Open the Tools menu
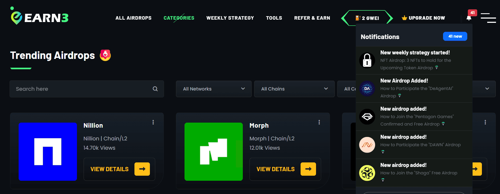 pyautogui.click(x=274, y=18)
